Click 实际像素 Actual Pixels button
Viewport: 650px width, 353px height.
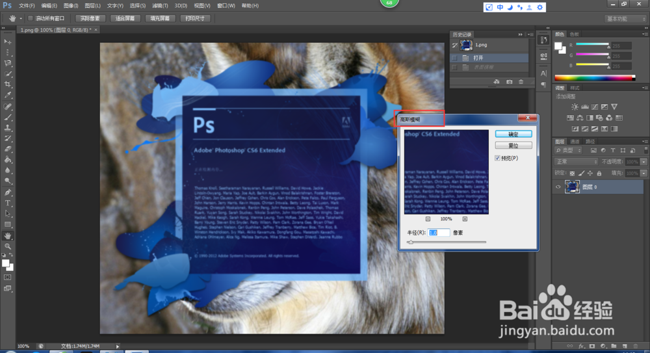(x=90, y=18)
